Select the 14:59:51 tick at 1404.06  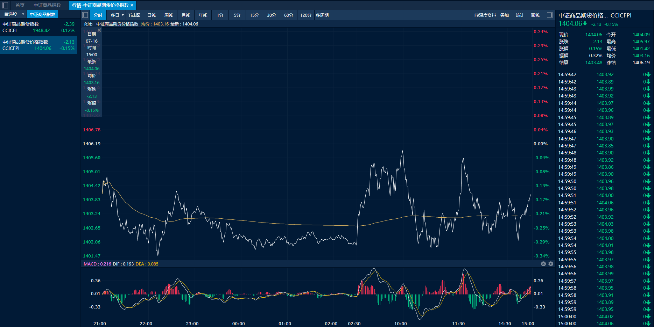click(604, 203)
